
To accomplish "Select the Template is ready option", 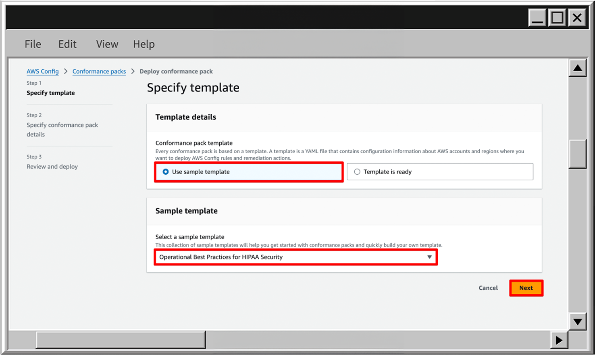I will [440, 172].
